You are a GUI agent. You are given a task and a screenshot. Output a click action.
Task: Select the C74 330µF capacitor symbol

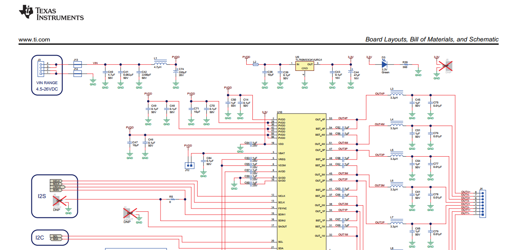[x=176, y=71]
